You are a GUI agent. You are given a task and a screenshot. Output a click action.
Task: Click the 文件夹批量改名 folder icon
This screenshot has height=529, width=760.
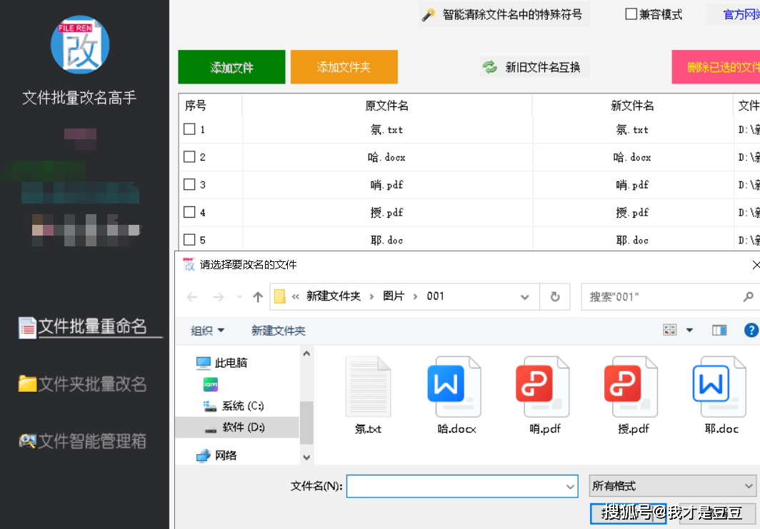click(x=27, y=383)
